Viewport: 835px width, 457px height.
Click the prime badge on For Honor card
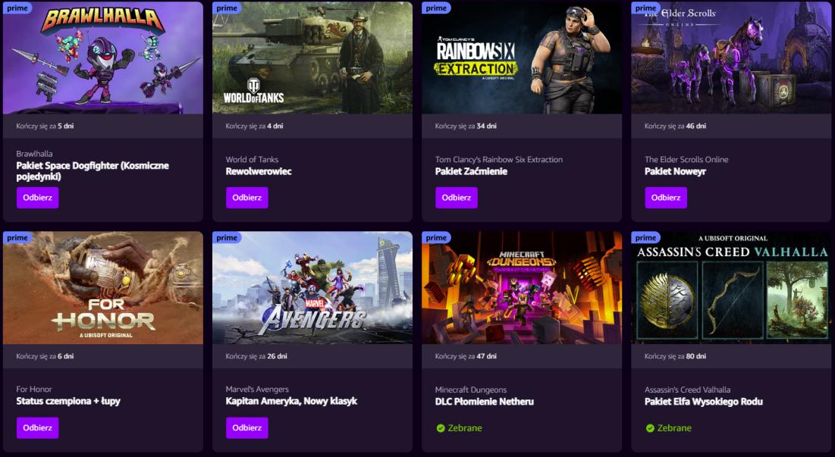[17, 238]
